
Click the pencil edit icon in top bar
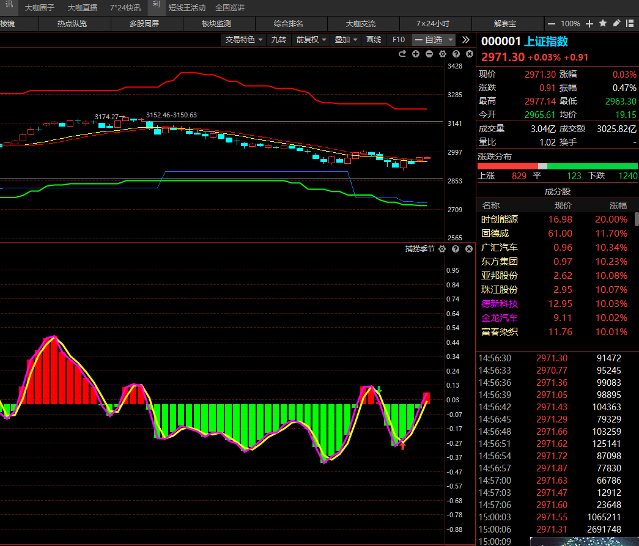(616, 24)
